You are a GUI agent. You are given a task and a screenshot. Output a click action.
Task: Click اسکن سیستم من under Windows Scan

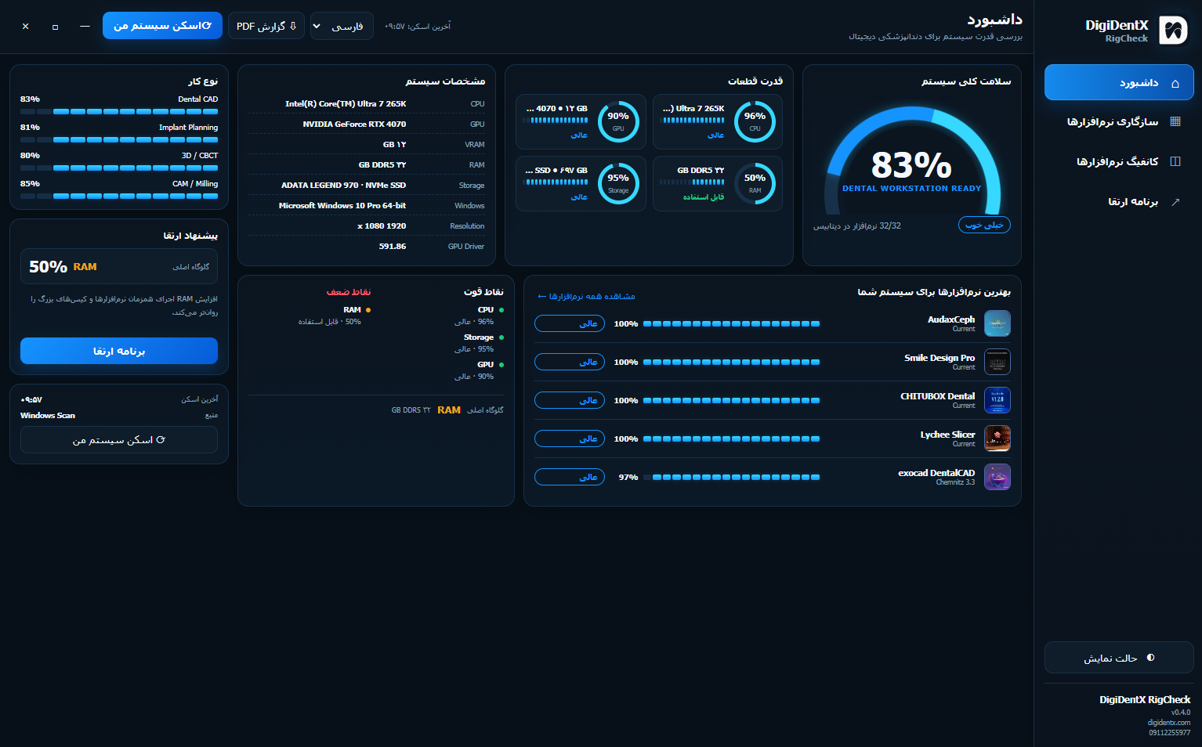(x=119, y=440)
